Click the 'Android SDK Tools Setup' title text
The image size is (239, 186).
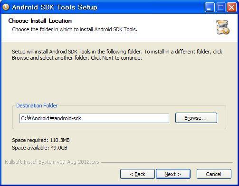(55, 7)
